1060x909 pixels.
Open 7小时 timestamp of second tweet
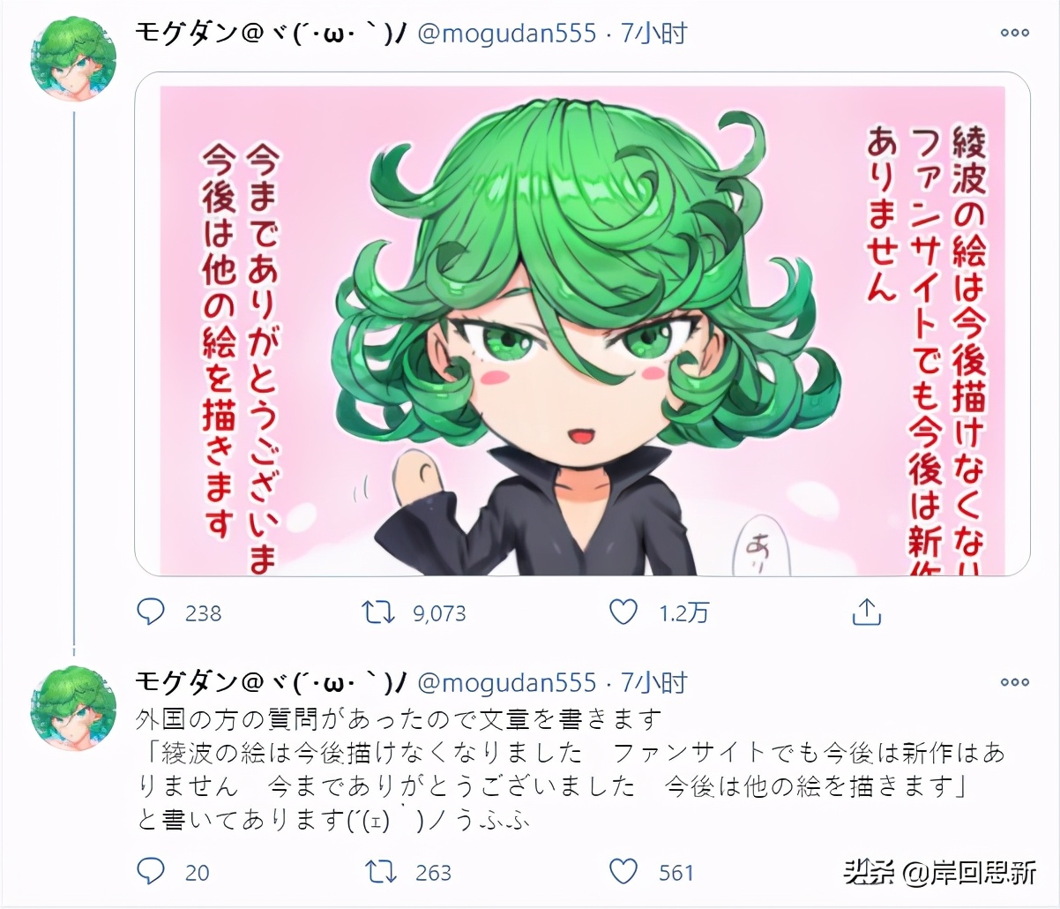653,682
